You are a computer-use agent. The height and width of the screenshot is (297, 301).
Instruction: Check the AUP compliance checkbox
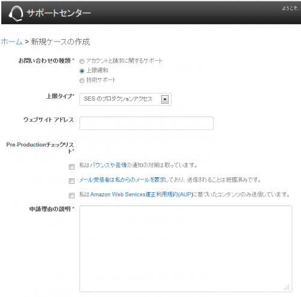point(72,196)
